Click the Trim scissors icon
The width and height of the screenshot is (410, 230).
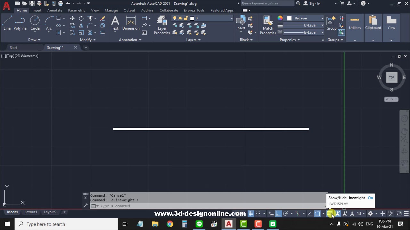click(x=90, y=19)
